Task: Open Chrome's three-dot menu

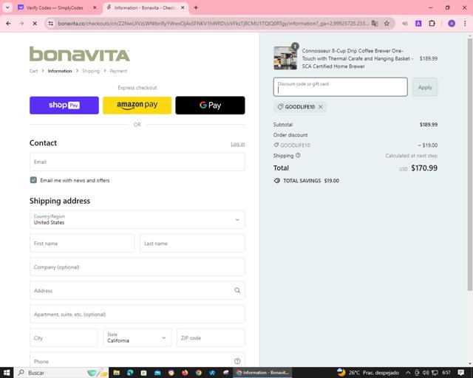Action: click(465, 23)
